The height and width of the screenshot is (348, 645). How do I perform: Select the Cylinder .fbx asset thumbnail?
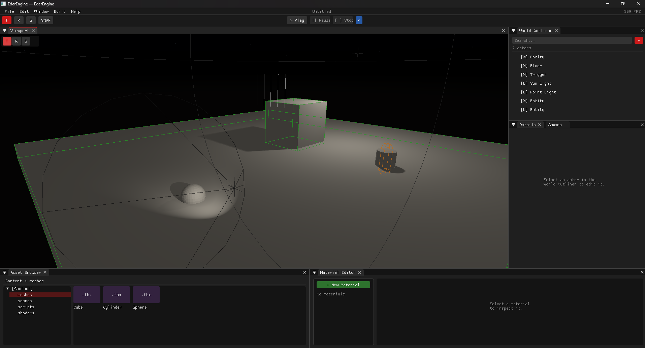click(117, 295)
